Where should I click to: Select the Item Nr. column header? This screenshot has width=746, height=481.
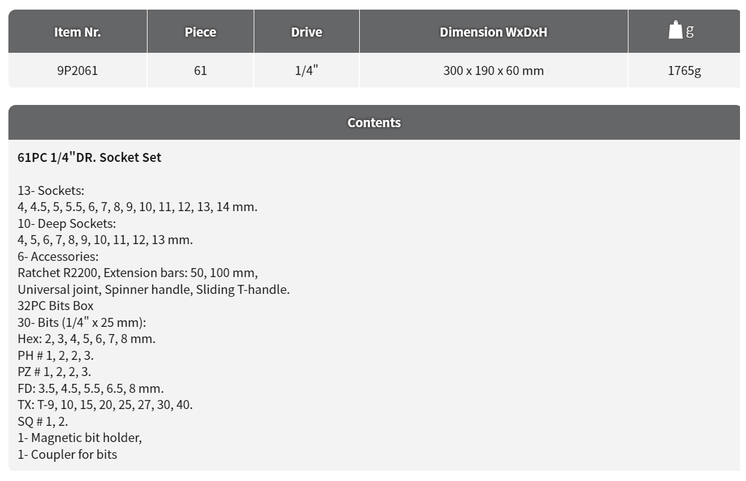(77, 32)
